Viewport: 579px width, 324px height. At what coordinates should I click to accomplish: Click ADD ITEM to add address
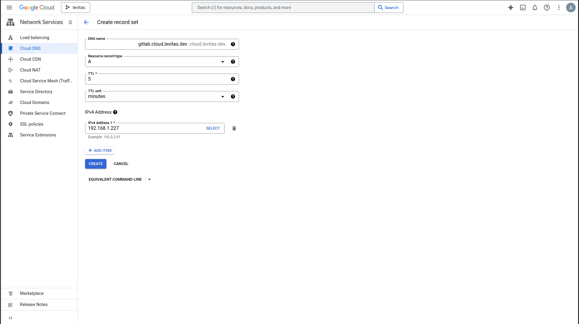click(100, 151)
